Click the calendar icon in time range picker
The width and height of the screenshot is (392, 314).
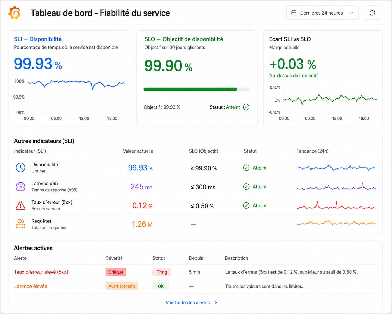[x=294, y=13]
